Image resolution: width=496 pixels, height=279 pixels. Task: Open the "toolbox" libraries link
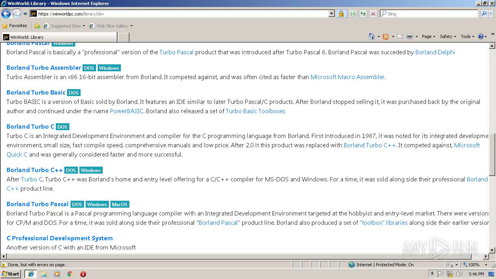(x=384, y=222)
